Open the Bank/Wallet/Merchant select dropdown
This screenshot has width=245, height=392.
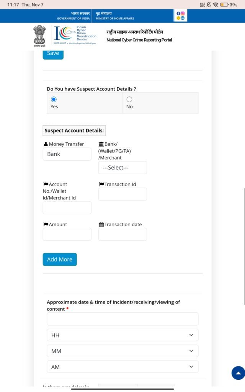(122, 168)
